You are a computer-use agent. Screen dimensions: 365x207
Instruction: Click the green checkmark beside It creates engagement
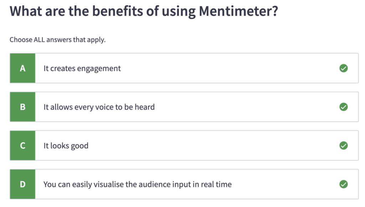coord(343,68)
